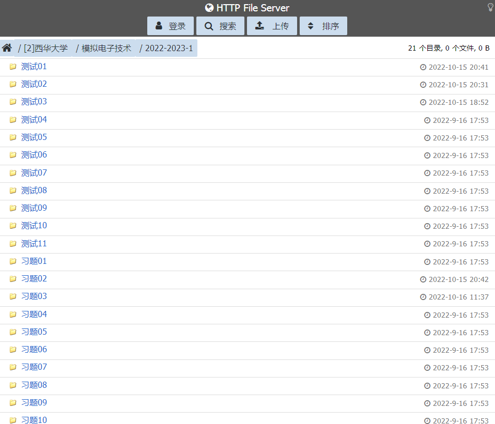Click folder icon for 测试04
Viewport: 495px width, 424px height.
[13, 120]
